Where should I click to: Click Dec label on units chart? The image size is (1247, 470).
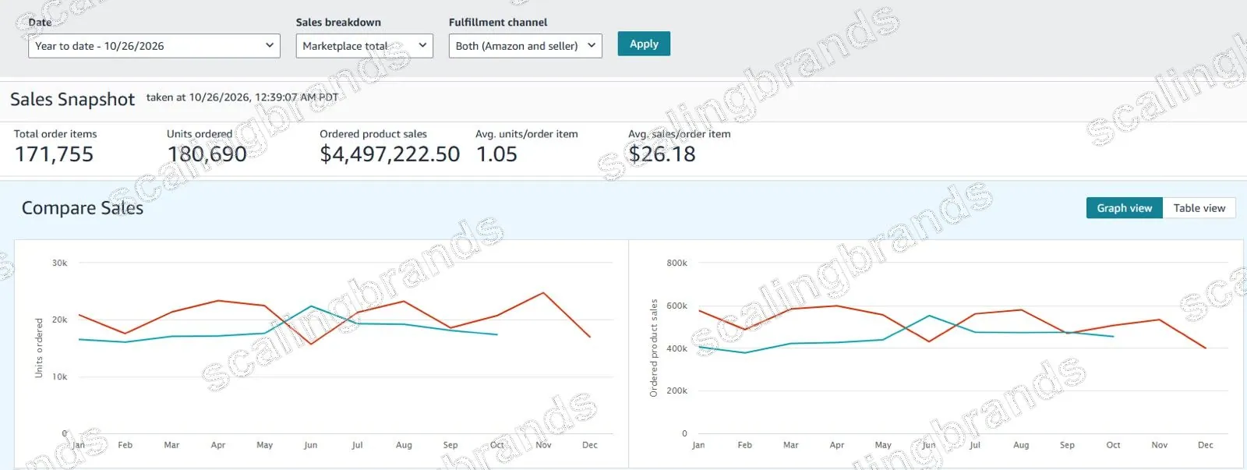tap(590, 445)
